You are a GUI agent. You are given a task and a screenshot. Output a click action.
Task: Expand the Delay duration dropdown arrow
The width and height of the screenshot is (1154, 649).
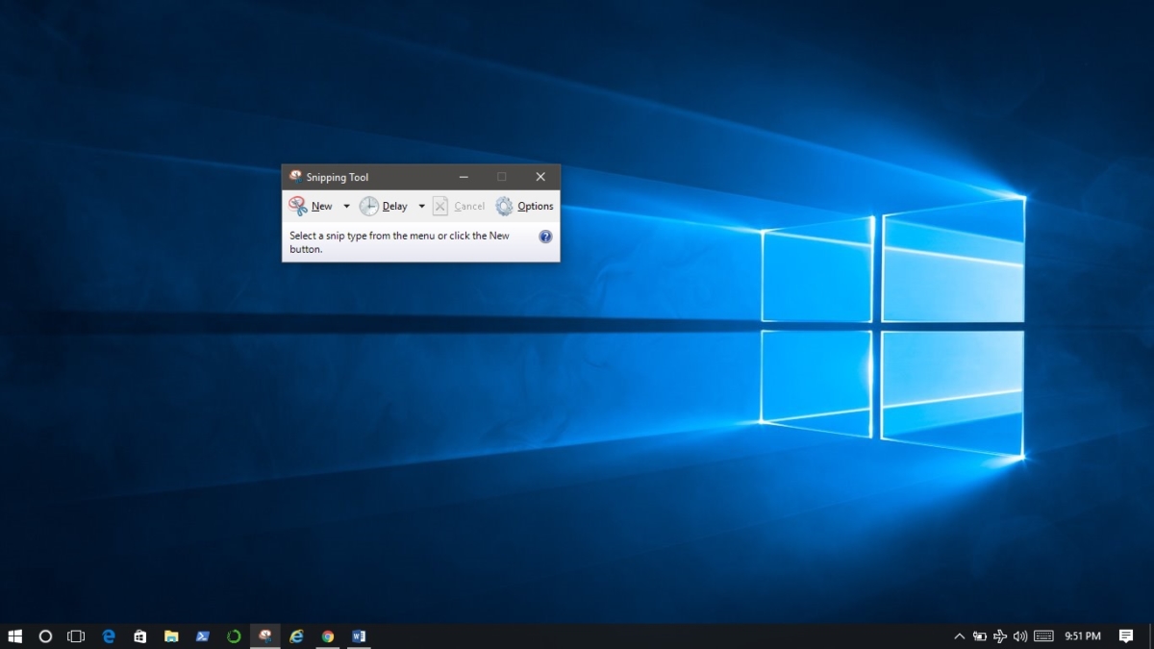point(421,205)
